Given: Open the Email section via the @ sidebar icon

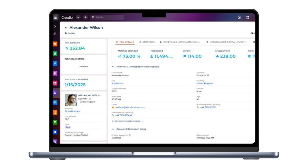Looking at the screenshot, I should (55, 103).
